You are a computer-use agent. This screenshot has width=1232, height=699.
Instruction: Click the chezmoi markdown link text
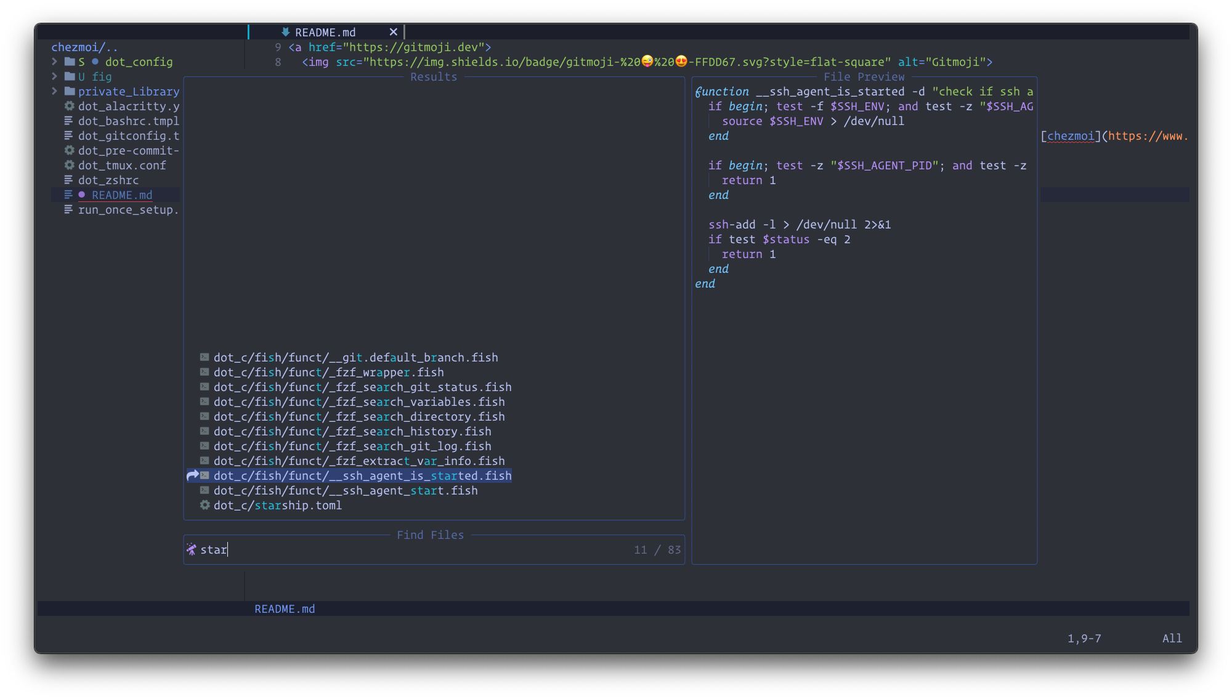(1071, 135)
